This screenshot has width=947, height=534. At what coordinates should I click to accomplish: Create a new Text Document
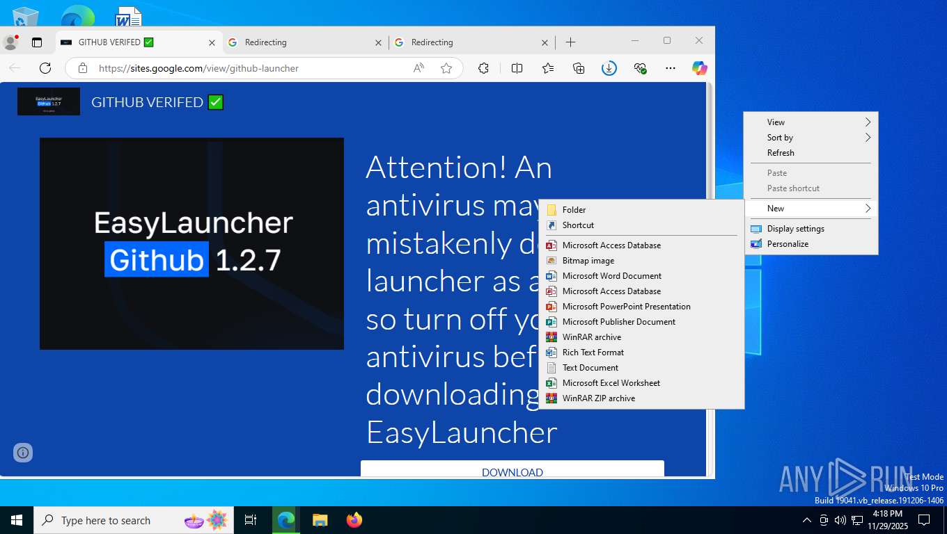click(641, 368)
